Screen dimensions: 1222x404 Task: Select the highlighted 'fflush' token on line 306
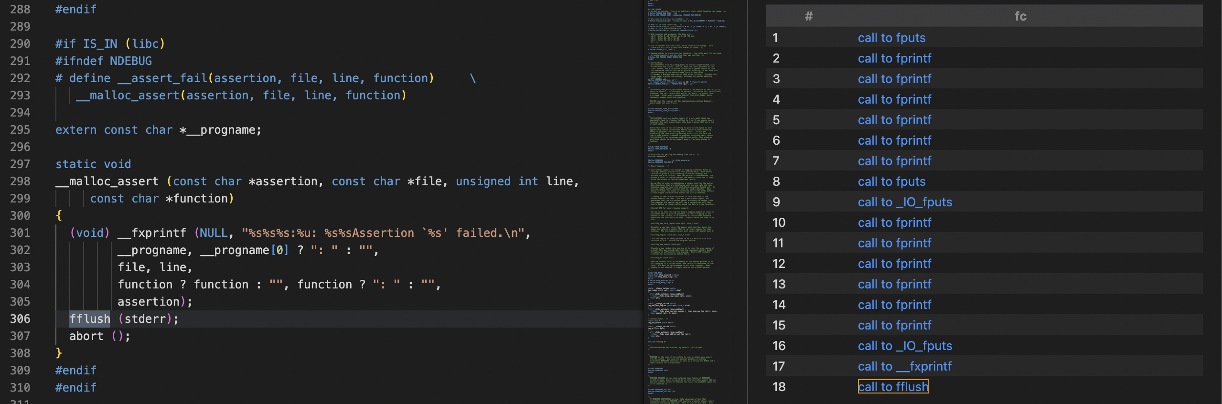[90, 319]
